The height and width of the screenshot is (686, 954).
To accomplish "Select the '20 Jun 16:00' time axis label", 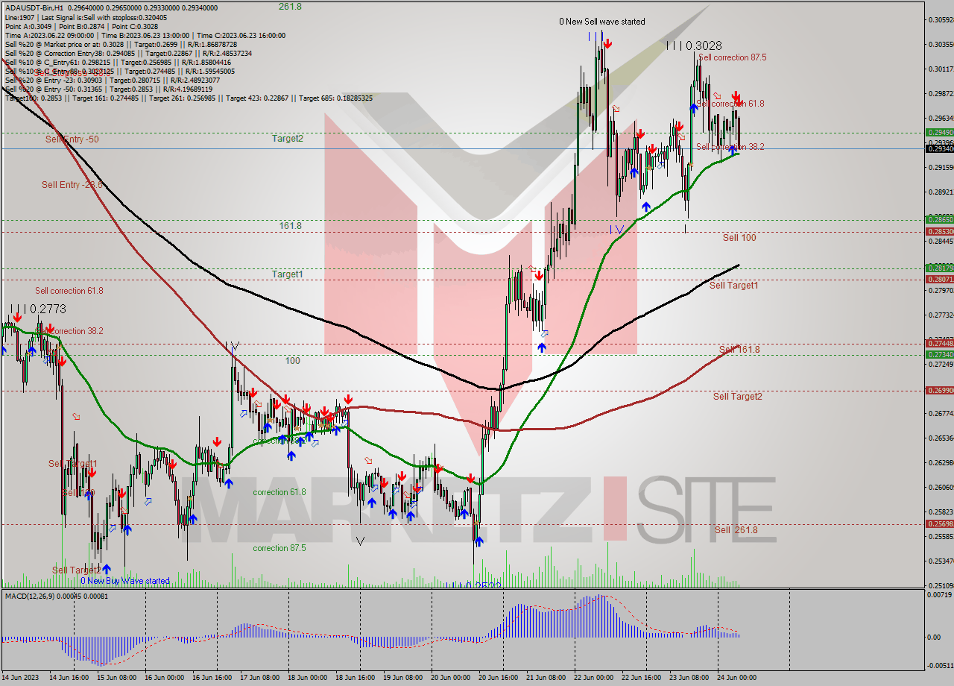I will [499, 677].
